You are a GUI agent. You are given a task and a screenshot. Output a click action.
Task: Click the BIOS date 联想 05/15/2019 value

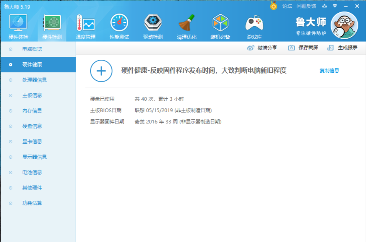(173, 110)
